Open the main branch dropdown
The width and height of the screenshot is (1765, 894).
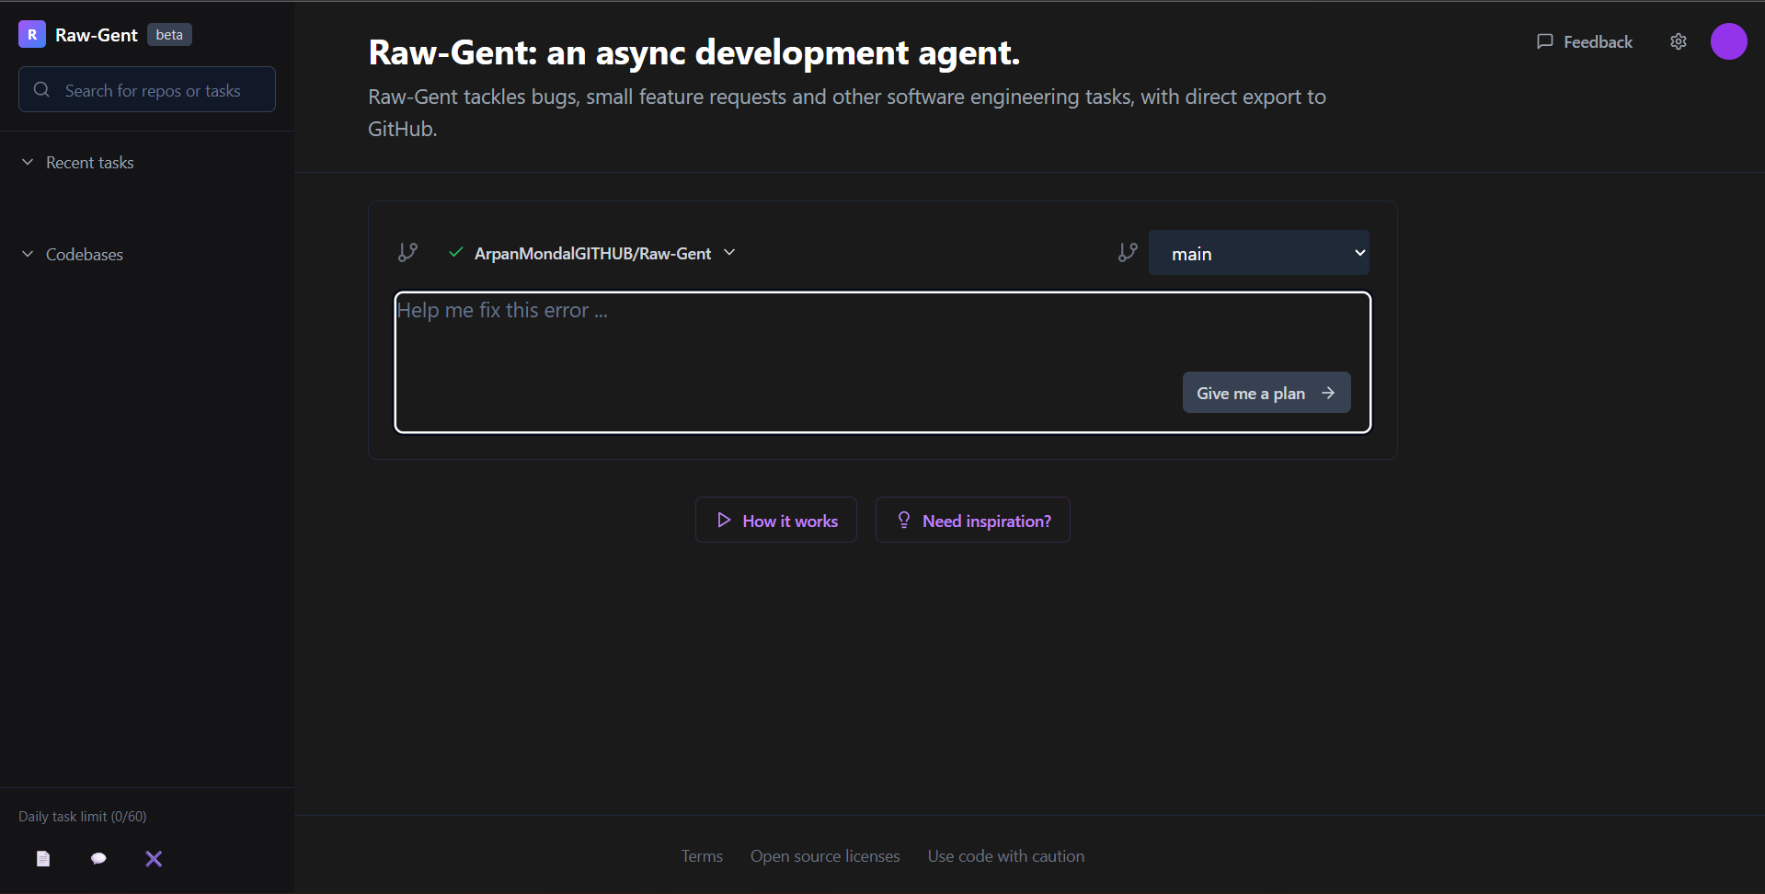(1258, 253)
